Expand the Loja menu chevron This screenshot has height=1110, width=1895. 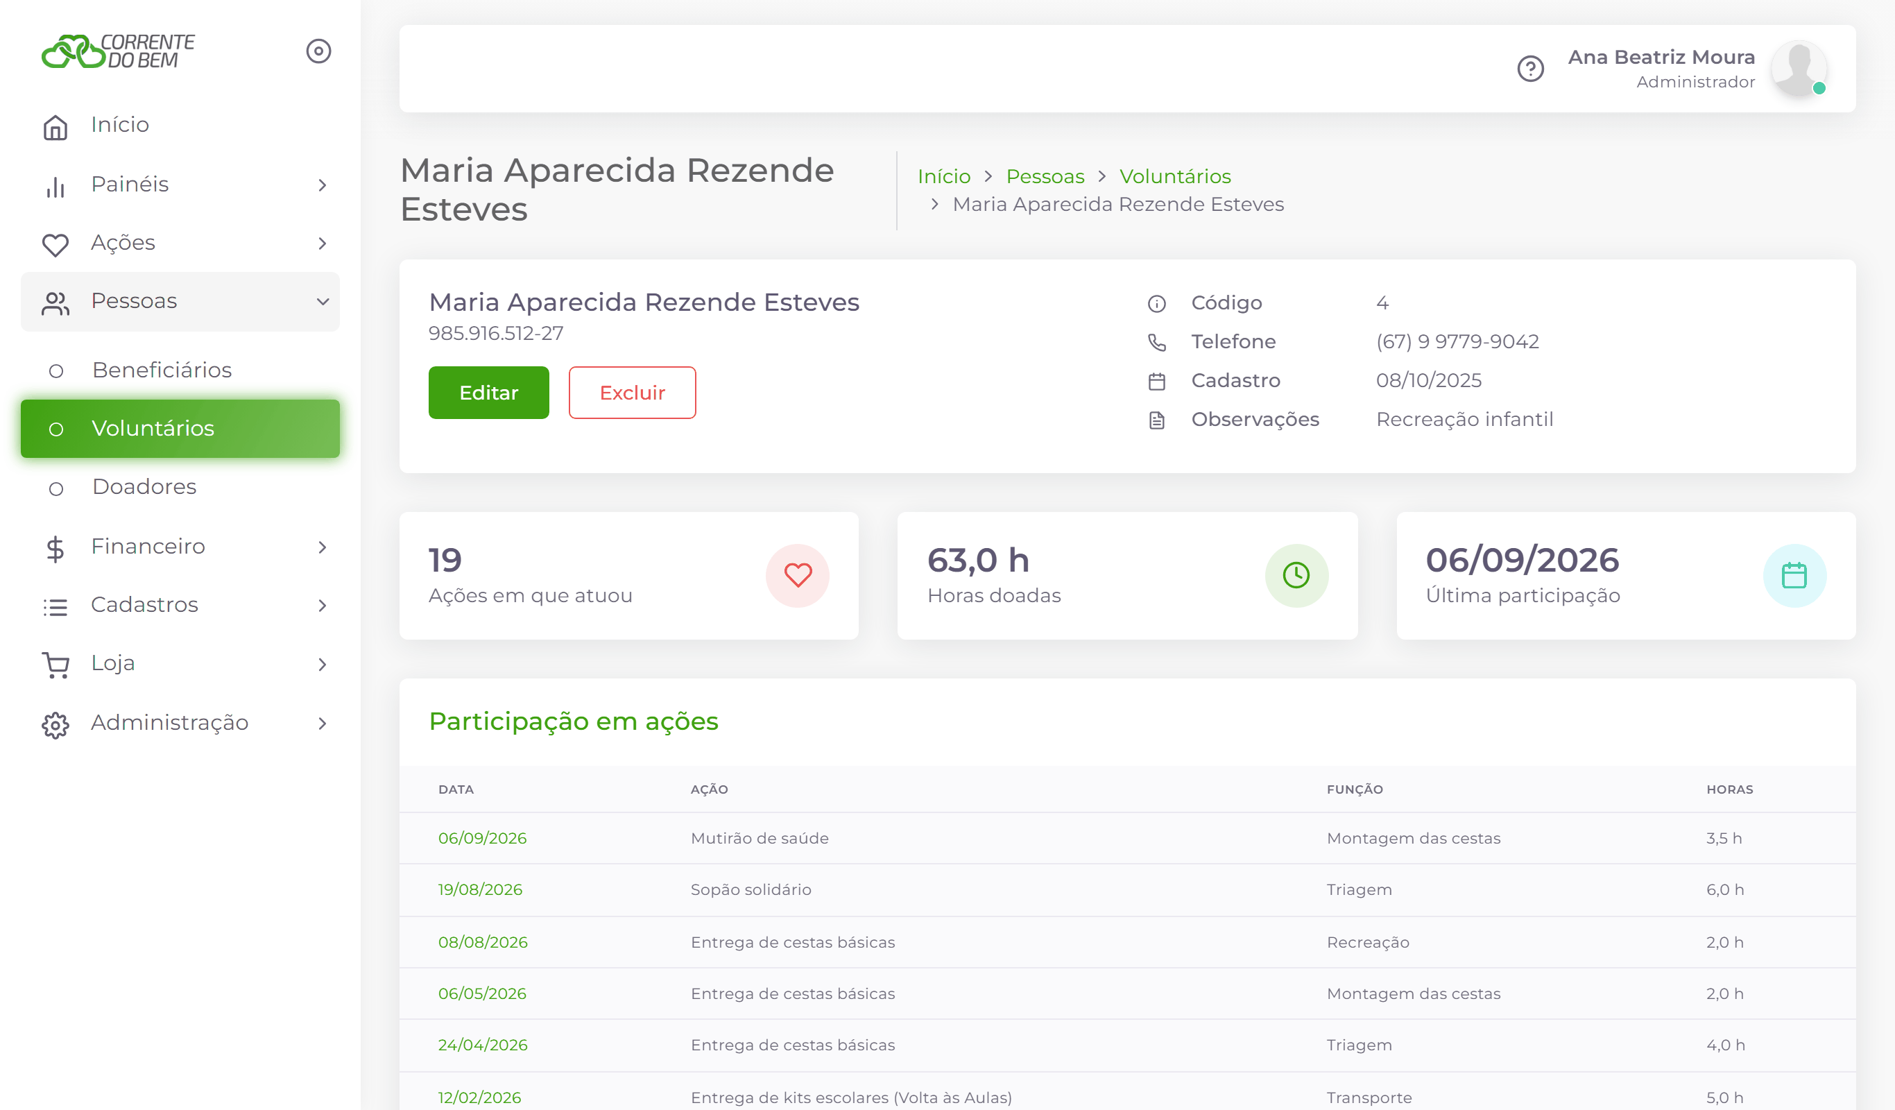323,665
